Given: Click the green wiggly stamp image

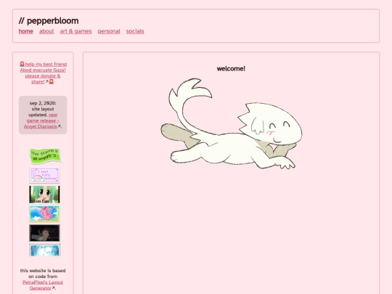Looking at the screenshot, I should click(x=45, y=156).
